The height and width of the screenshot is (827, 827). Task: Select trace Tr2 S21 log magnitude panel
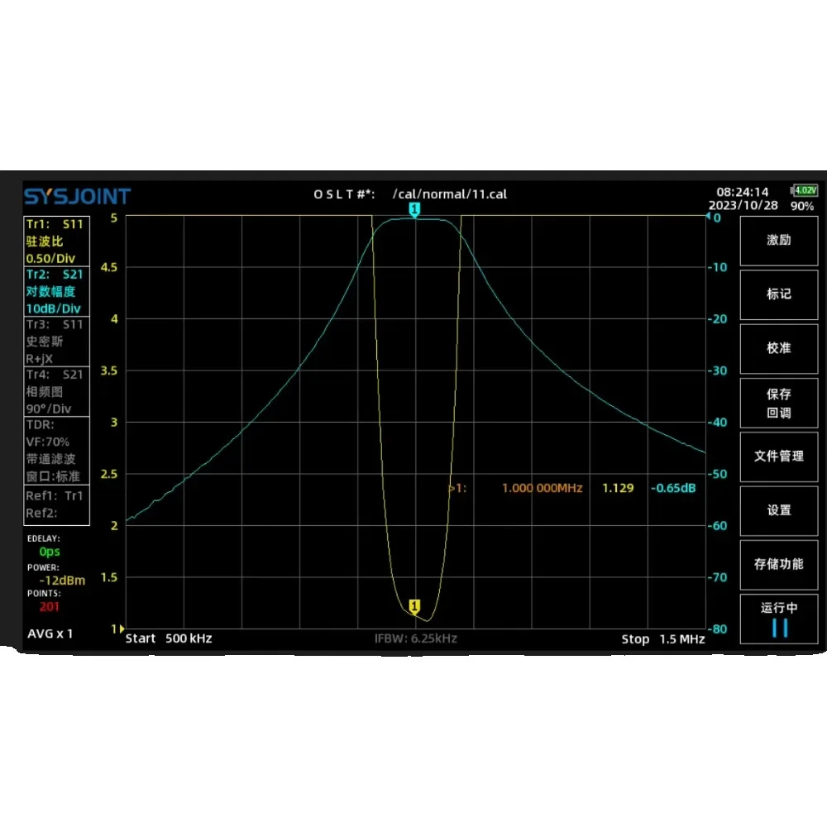click(56, 291)
